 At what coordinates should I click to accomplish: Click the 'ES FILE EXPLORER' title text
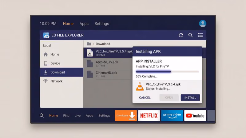coord(67,35)
